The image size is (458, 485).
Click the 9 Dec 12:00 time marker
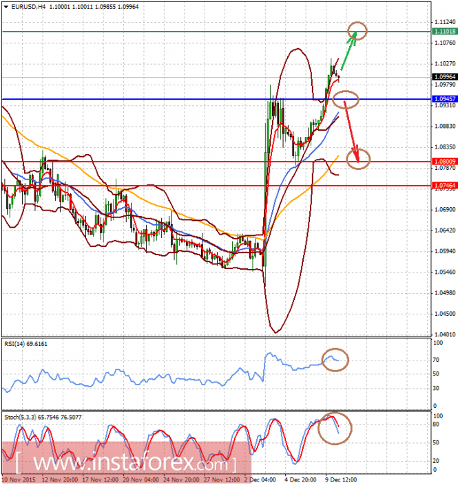tap(341, 479)
